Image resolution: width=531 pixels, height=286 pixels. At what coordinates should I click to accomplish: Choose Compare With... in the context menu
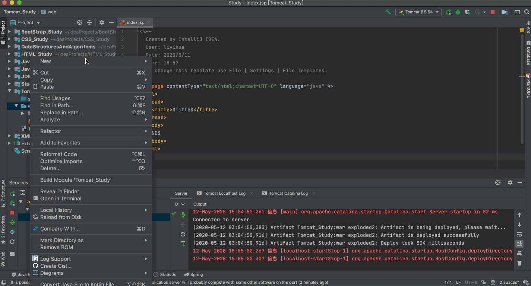click(x=91, y=229)
